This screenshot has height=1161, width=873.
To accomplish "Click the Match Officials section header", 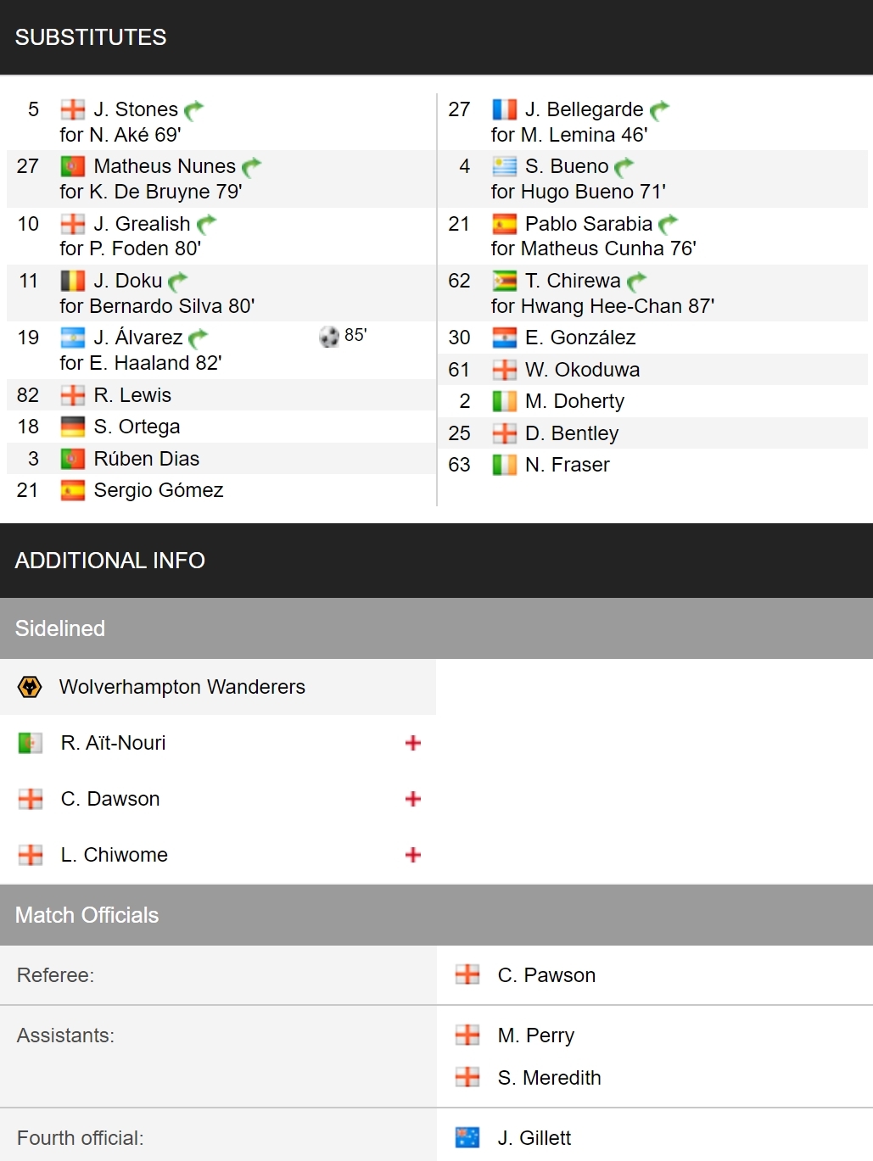I will [436, 915].
